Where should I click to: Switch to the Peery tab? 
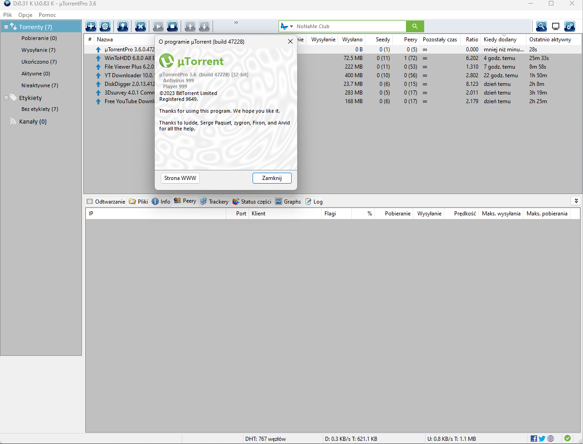(x=185, y=201)
